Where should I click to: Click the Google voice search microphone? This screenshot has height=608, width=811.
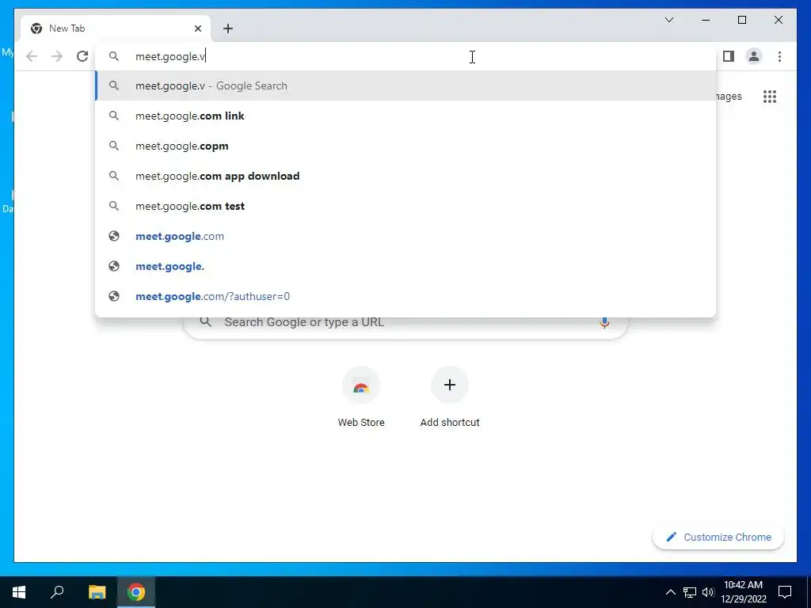(x=604, y=322)
